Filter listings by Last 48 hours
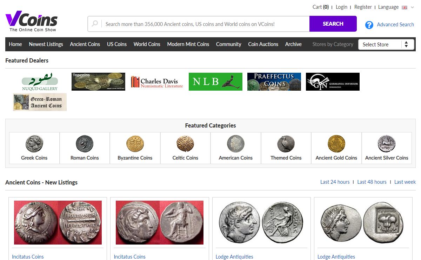The height and width of the screenshot is (260, 421). (x=372, y=182)
